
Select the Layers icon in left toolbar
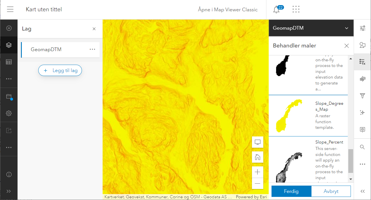pyautogui.click(x=9, y=45)
